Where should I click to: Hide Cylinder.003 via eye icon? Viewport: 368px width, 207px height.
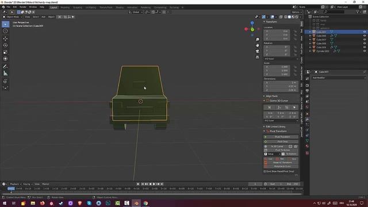click(x=365, y=51)
